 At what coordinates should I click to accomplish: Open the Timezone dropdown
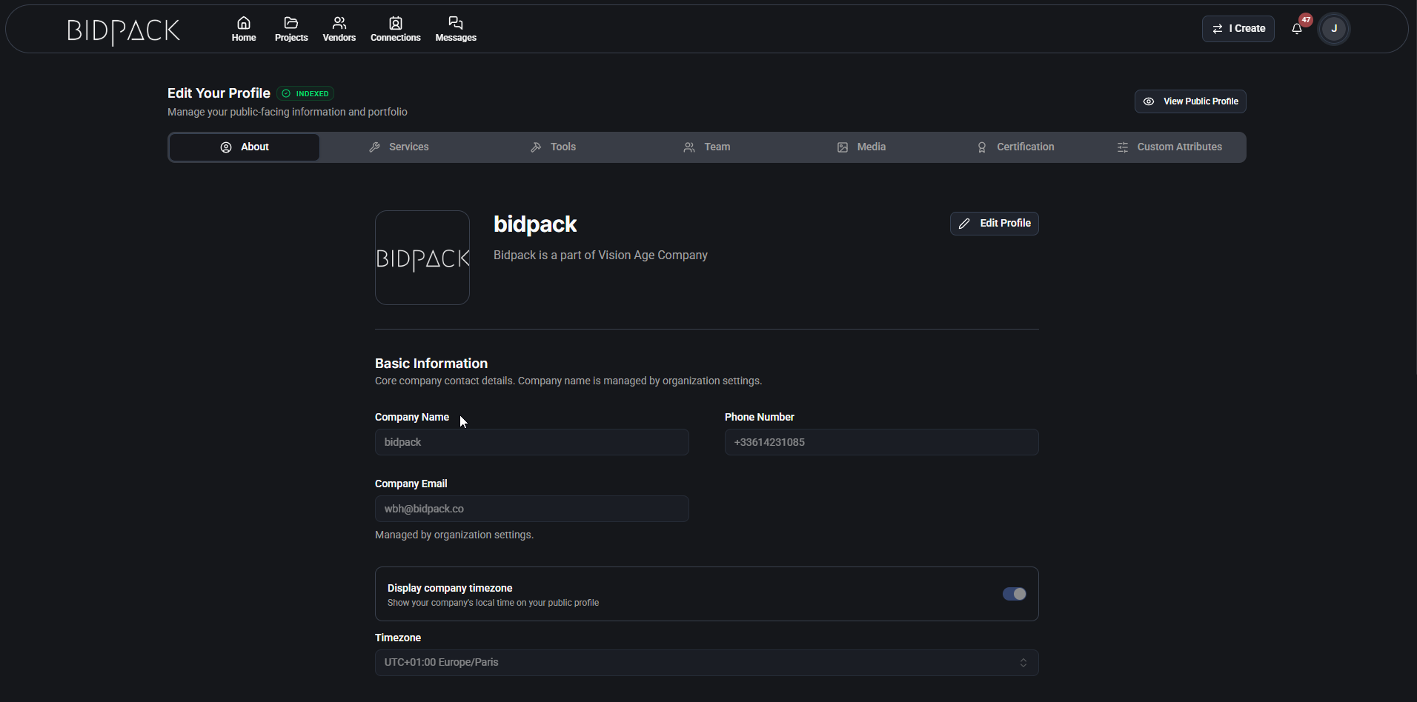tap(706, 662)
